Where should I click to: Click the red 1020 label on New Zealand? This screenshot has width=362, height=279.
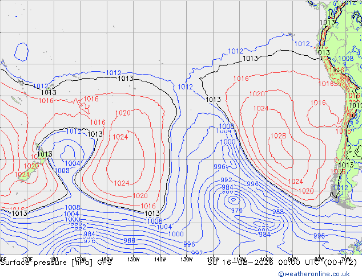point(31,166)
